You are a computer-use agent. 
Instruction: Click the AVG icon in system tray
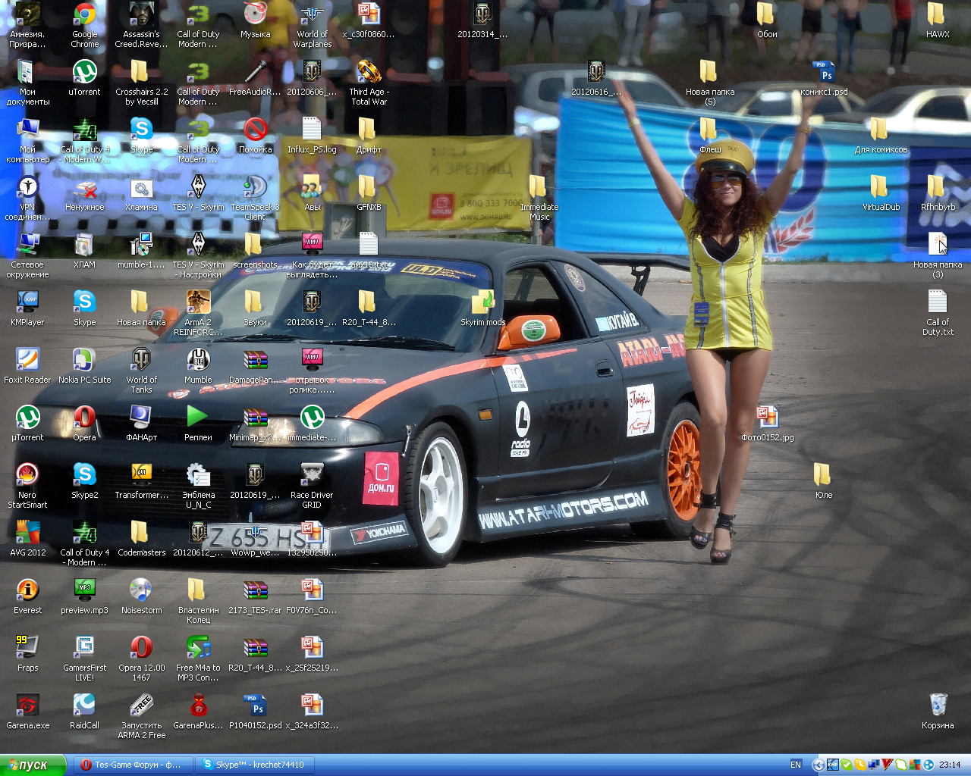916,765
